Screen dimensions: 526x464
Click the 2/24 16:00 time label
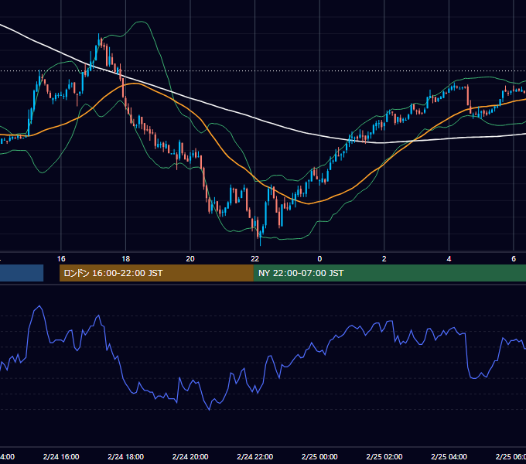coord(61,456)
